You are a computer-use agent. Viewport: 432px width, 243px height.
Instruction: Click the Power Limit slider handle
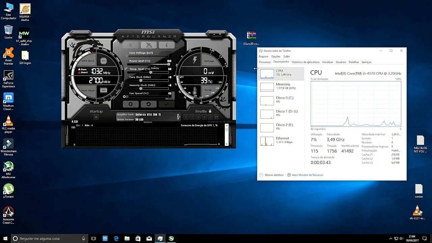tap(168, 64)
